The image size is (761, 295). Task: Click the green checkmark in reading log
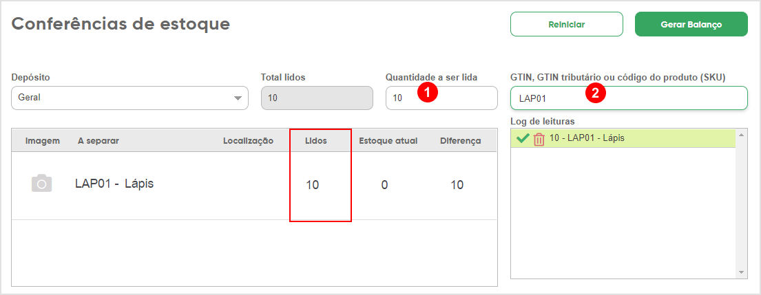(523, 138)
